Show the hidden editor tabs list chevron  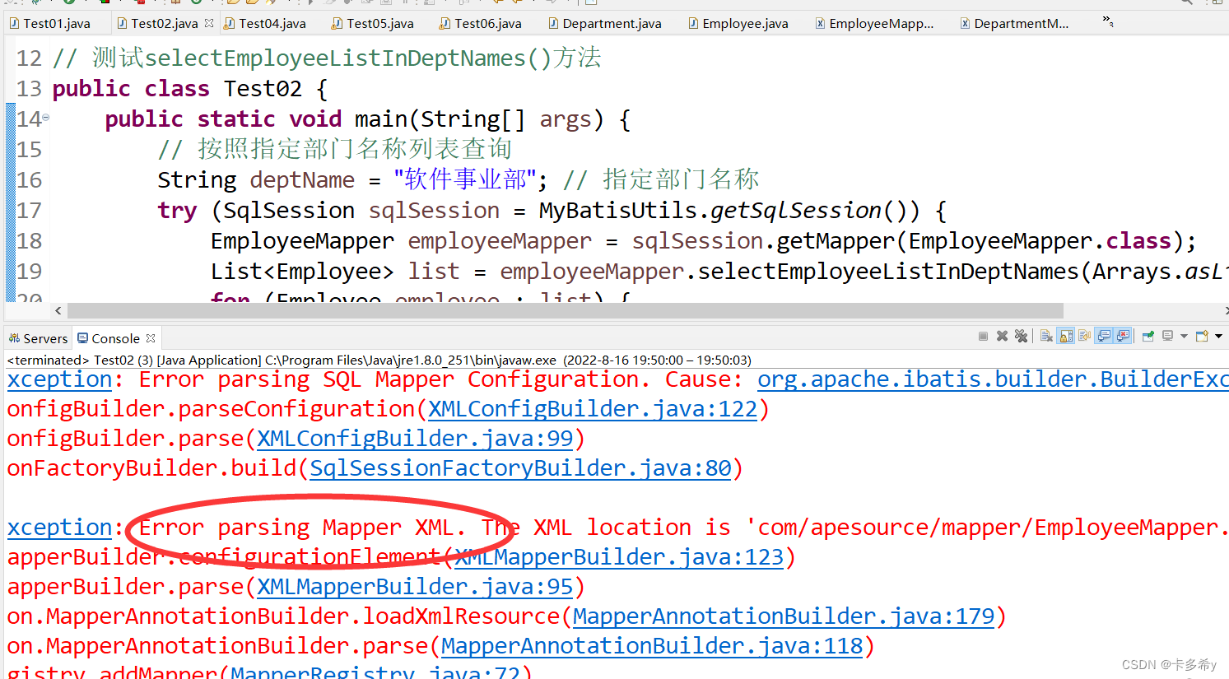[x=1108, y=21]
